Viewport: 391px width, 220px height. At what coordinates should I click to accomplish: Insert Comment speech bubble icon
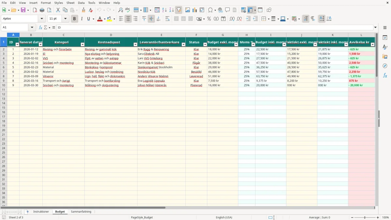(x=228, y=10)
